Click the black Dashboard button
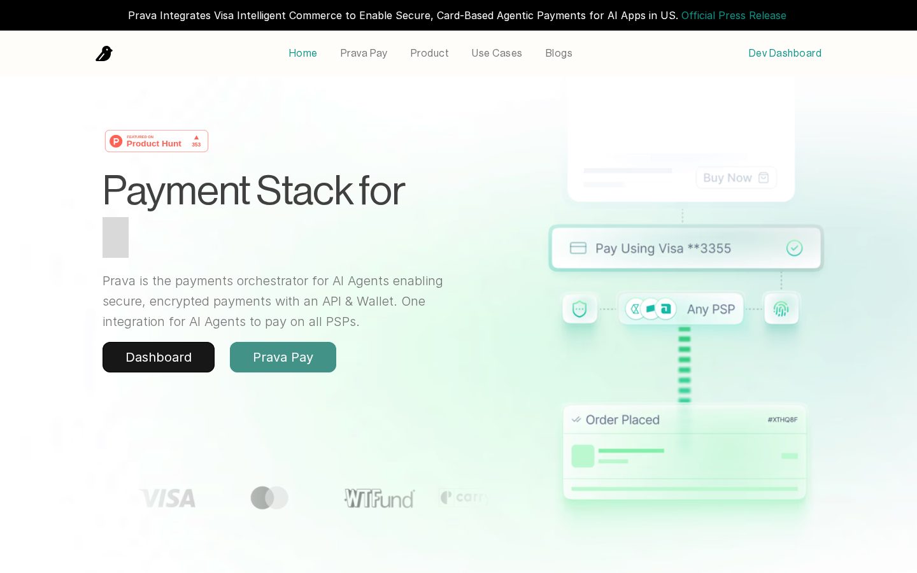Viewport: 917px width, 573px height. tap(159, 357)
